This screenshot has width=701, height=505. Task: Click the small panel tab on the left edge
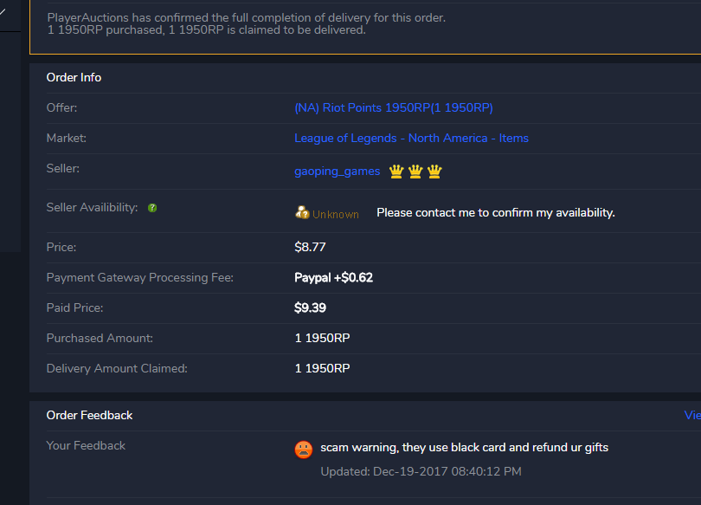(x=10, y=15)
